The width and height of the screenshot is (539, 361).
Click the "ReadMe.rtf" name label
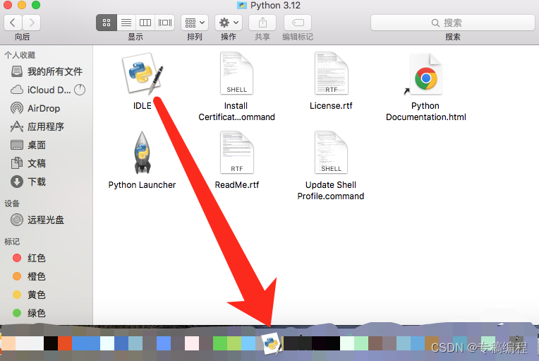click(237, 185)
